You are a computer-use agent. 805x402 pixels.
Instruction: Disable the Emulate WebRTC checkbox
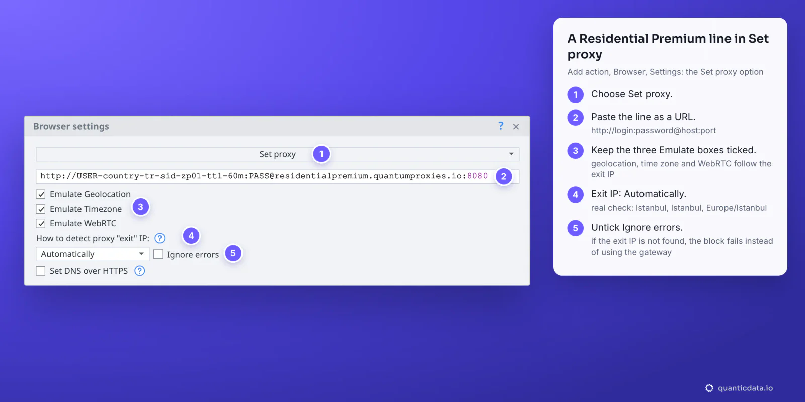41,224
